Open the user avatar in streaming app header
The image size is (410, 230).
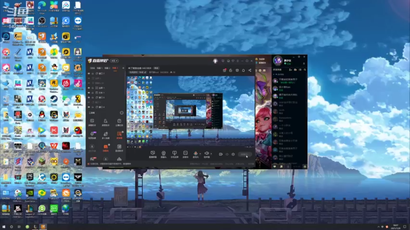[x=215, y=61]
